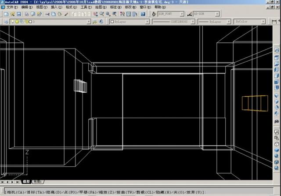Open the 文件 (File) menu
The width and height of the screenshot is (281, 196).
(x=12, y=7)
